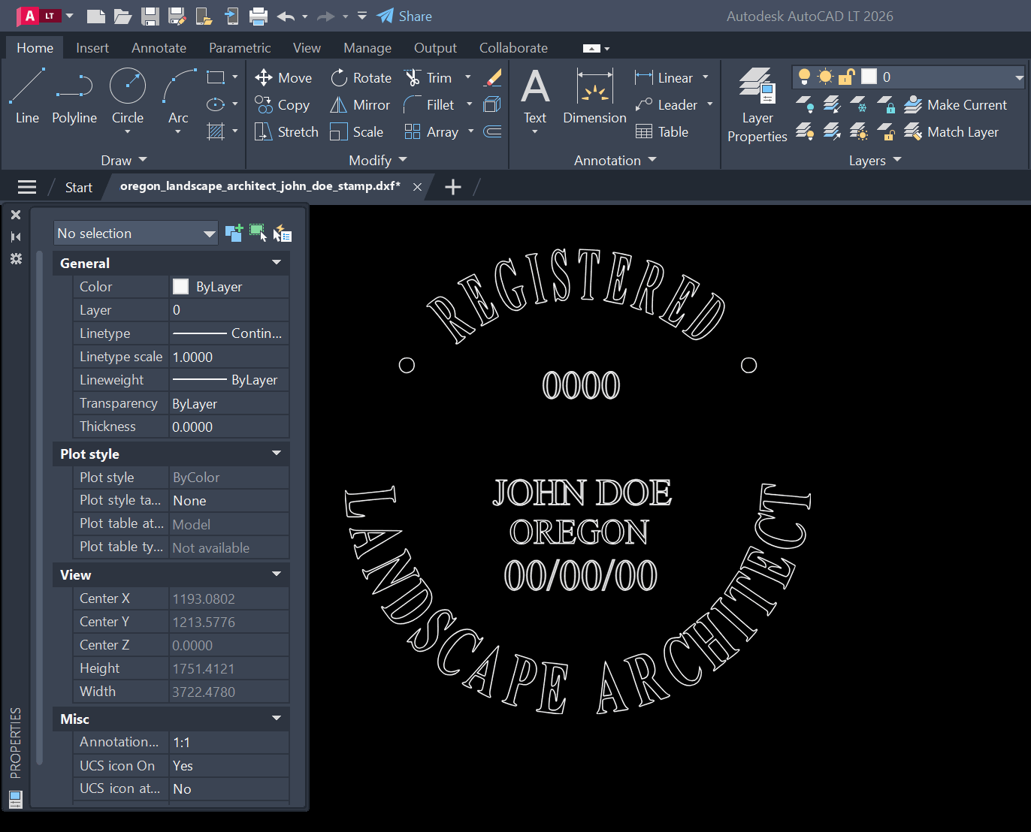This screenshot has height=832, width=1031.
Task: Open Layer Properties manager
Action: point(757,105)
